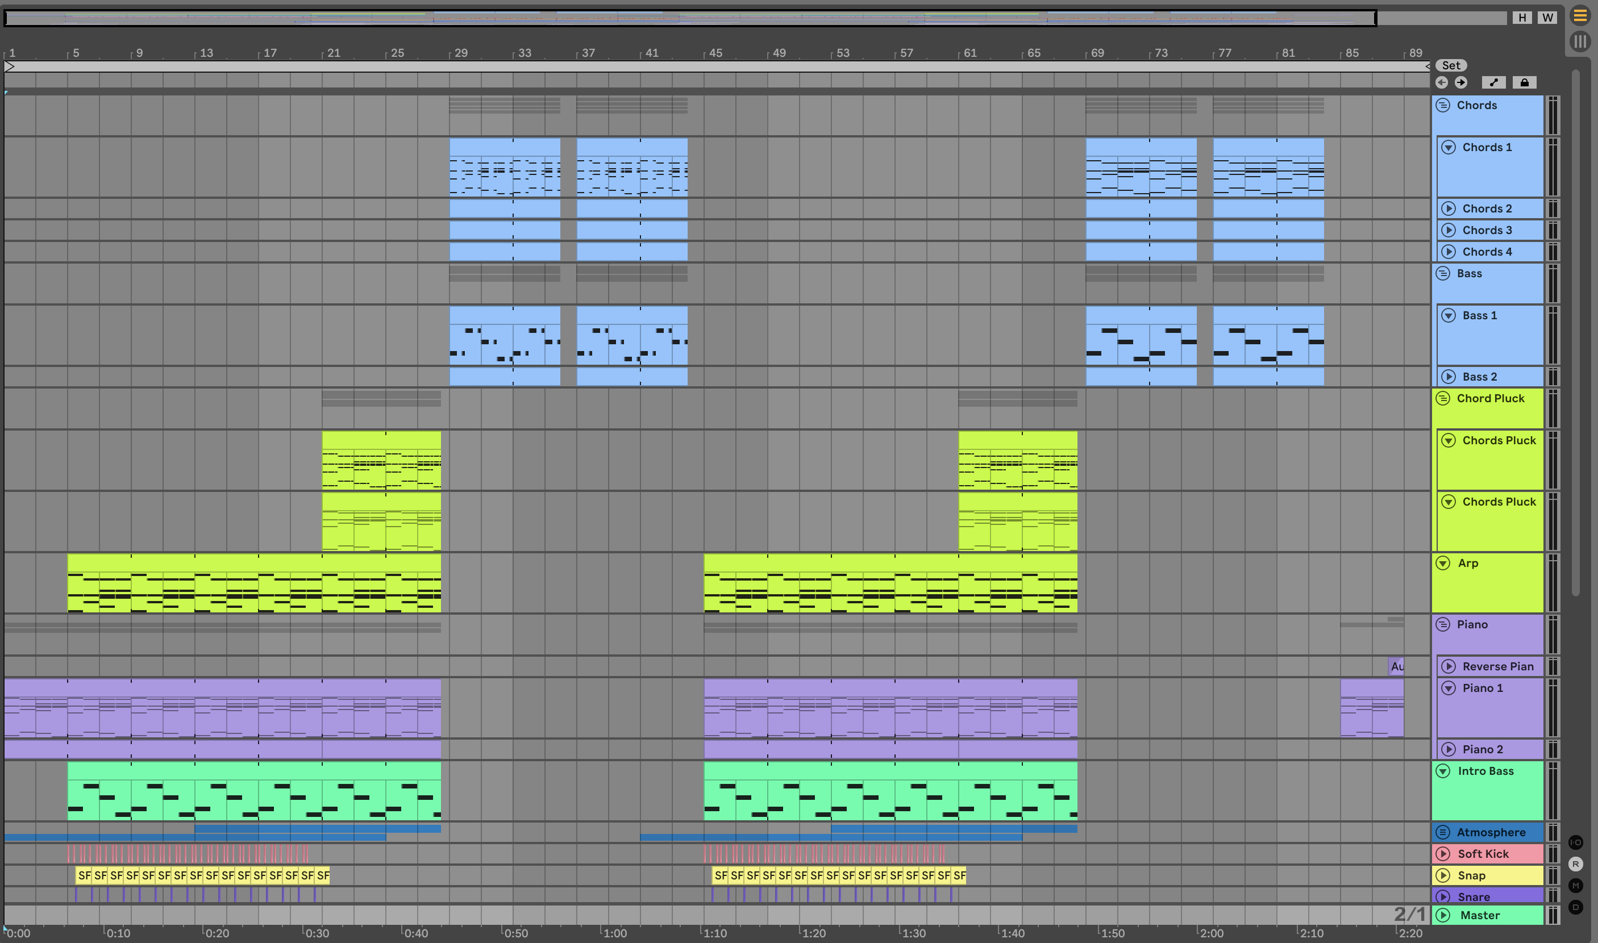This screenshot has height=943, width=1598.
Task: Jump to the previous locator arrow
Action: point(1442,82)
